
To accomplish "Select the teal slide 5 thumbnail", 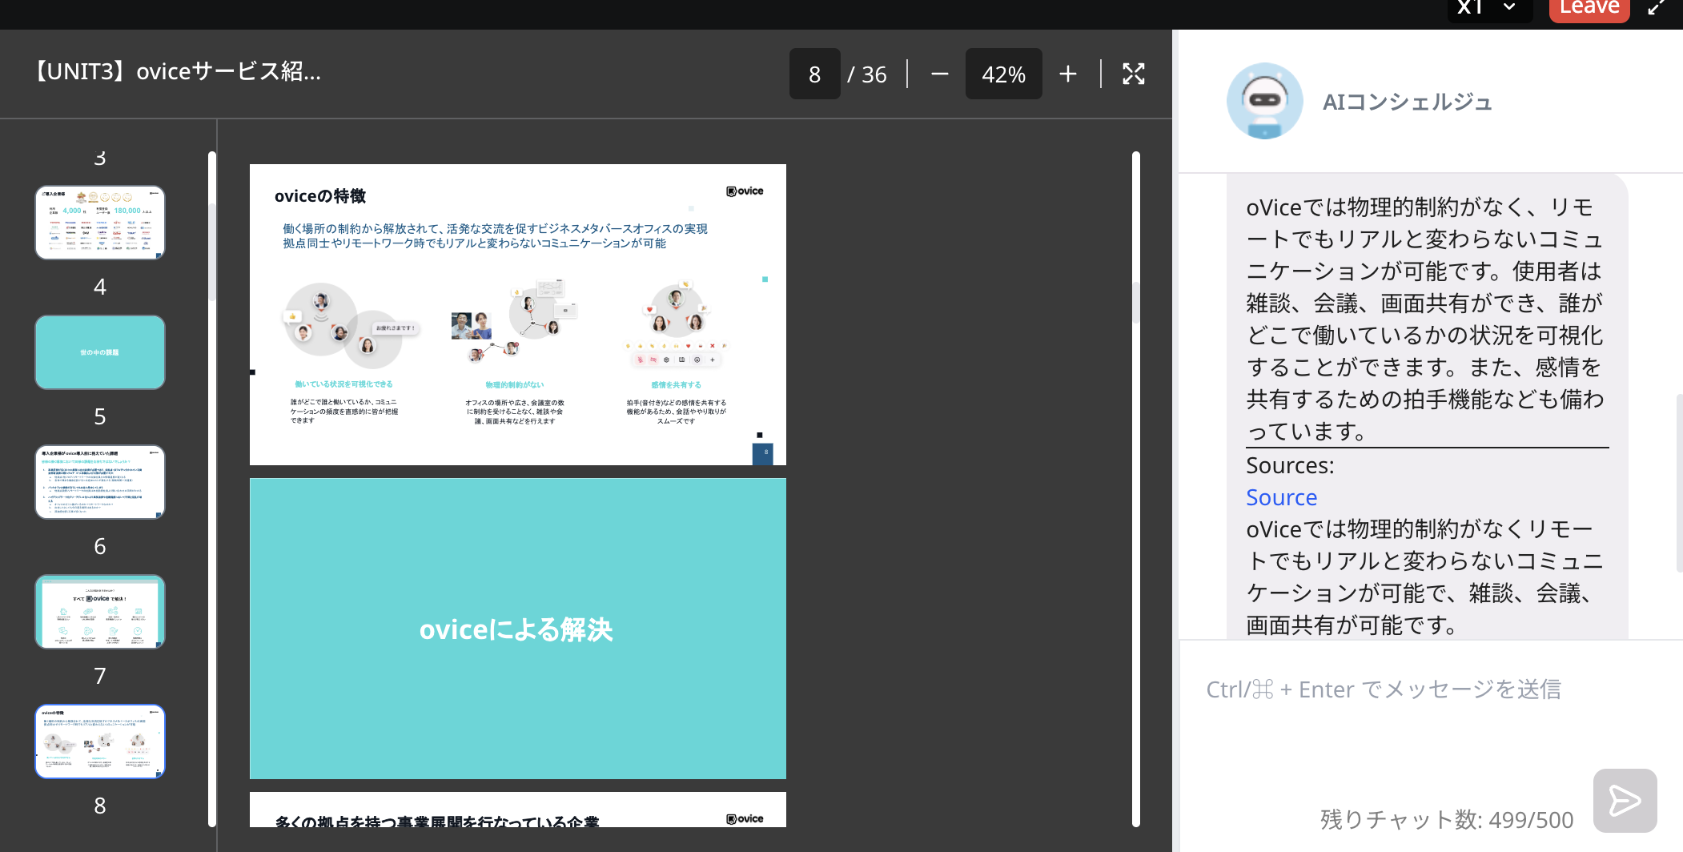I will [99, 352].
